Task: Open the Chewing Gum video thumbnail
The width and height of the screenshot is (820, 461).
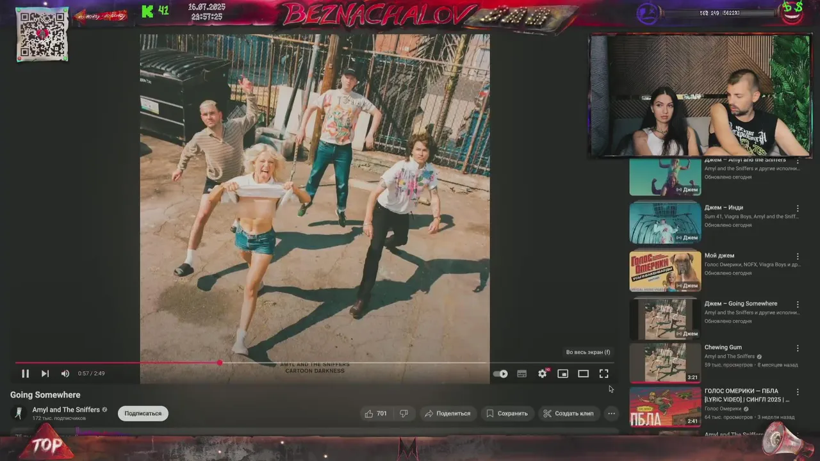Action: point(665,363)
